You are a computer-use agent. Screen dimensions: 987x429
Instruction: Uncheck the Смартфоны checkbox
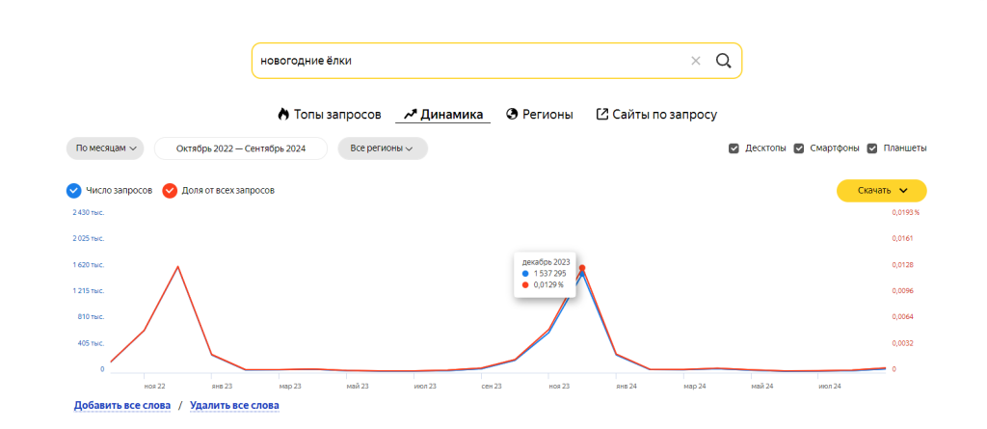coord(799,148)
